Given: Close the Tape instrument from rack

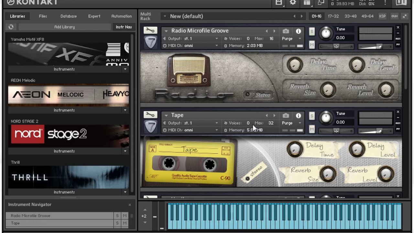Looking at the screenshot, I should click(398, 112).
